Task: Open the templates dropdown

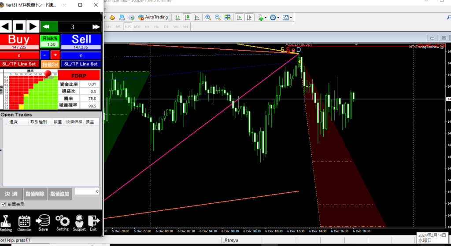Action: pos(287,18)
